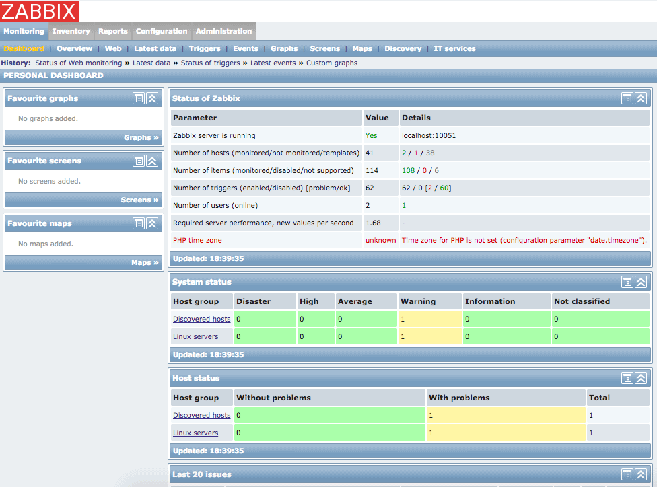The image size is (657, 487).
Task: Click the 'unknown' PHP time zone value
Action: pos(380,240)
